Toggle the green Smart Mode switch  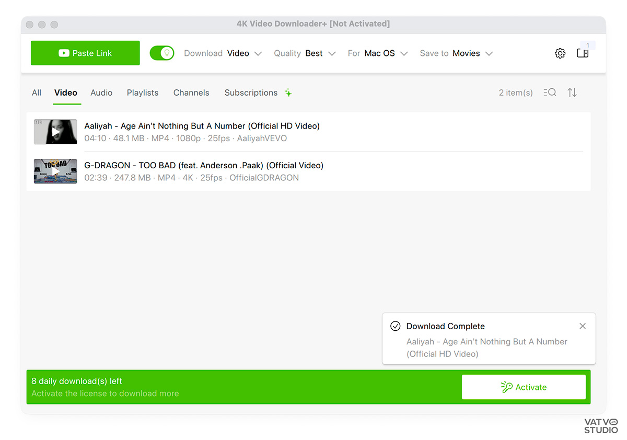coord(161,53)
